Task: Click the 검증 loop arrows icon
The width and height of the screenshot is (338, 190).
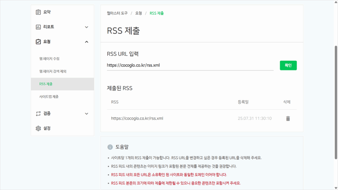Action: [x=38, y=113]
